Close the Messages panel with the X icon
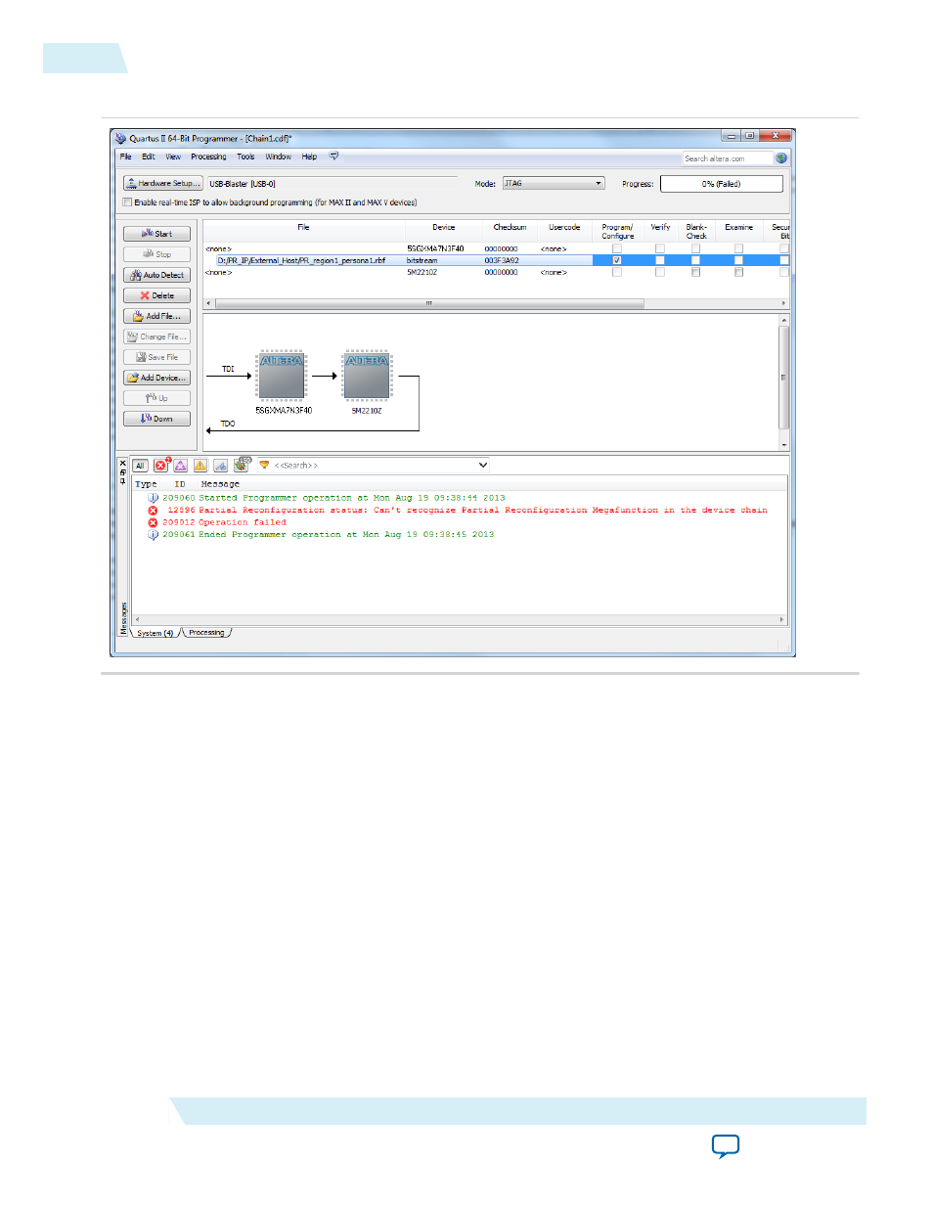933x1208 pixels. point(122,464)
